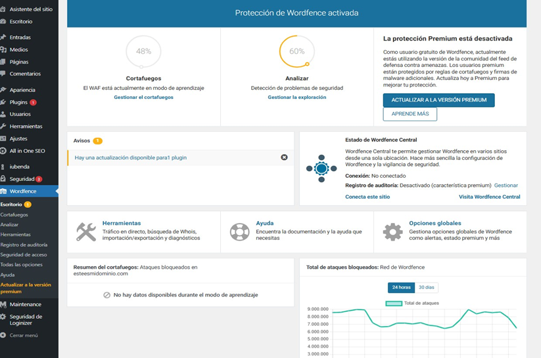Screen dimensions: 541x358
Task: Click the Wordfence menu icon
Action: pos(3,191)
